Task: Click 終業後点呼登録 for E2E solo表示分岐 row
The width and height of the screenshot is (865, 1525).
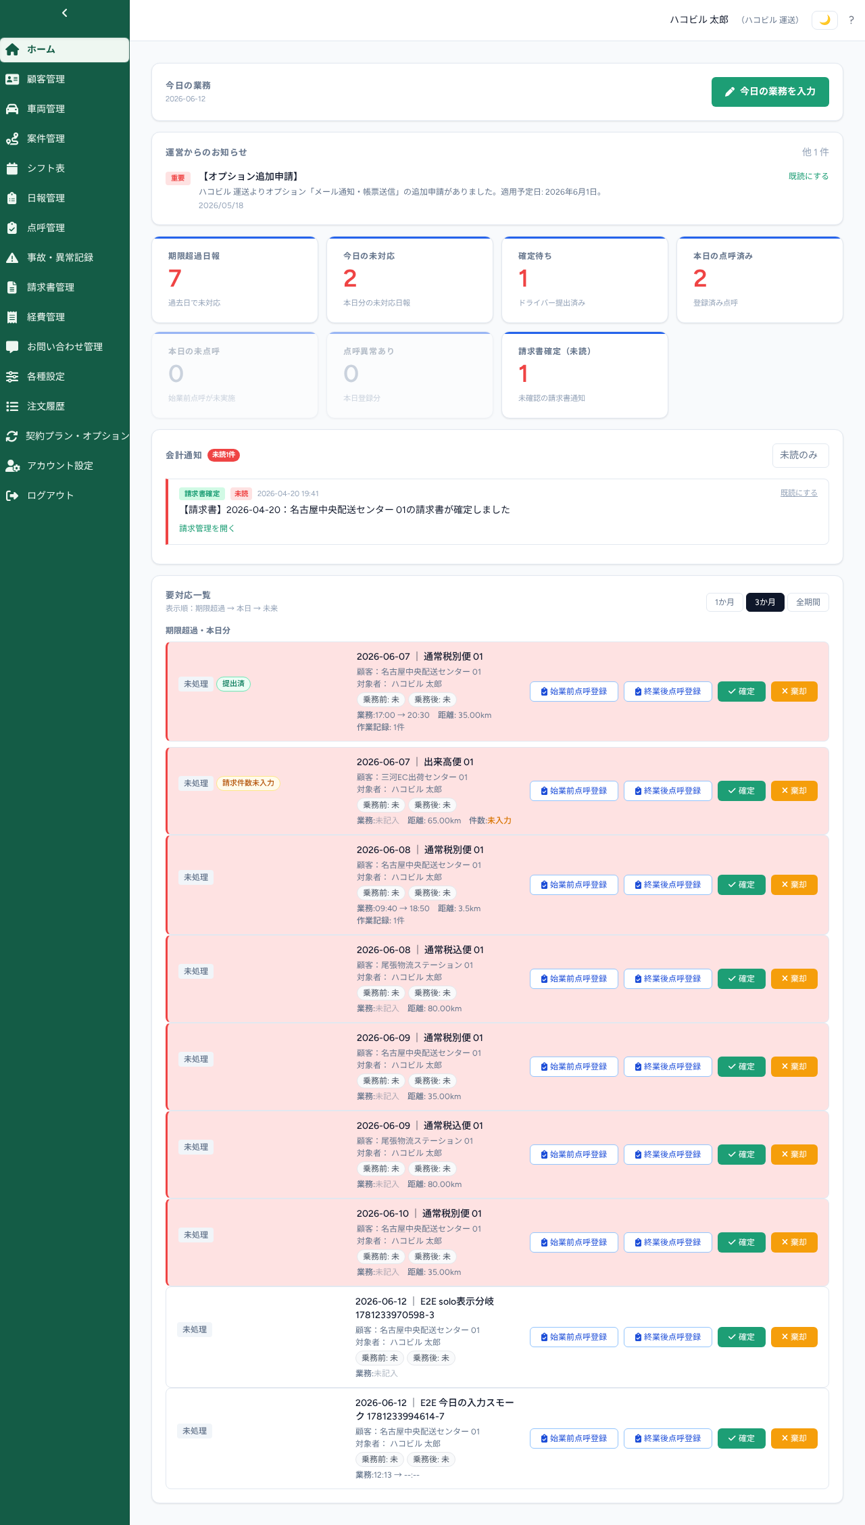Action: 668,1337
